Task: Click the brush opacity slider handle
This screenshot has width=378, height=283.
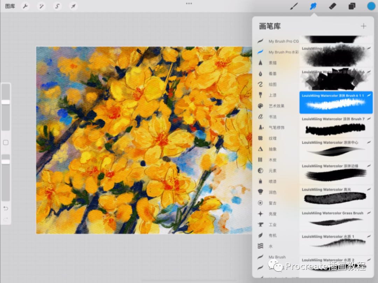Action: [6, 162]
